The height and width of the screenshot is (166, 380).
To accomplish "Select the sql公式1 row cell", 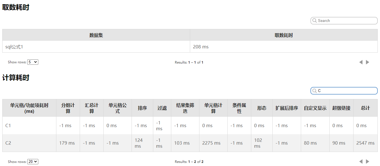I will click(x=14, y=47).
